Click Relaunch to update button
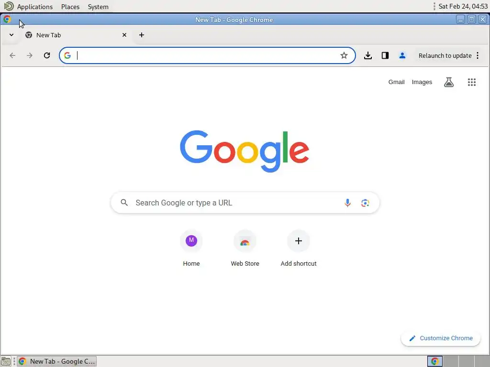 point(445,55)
